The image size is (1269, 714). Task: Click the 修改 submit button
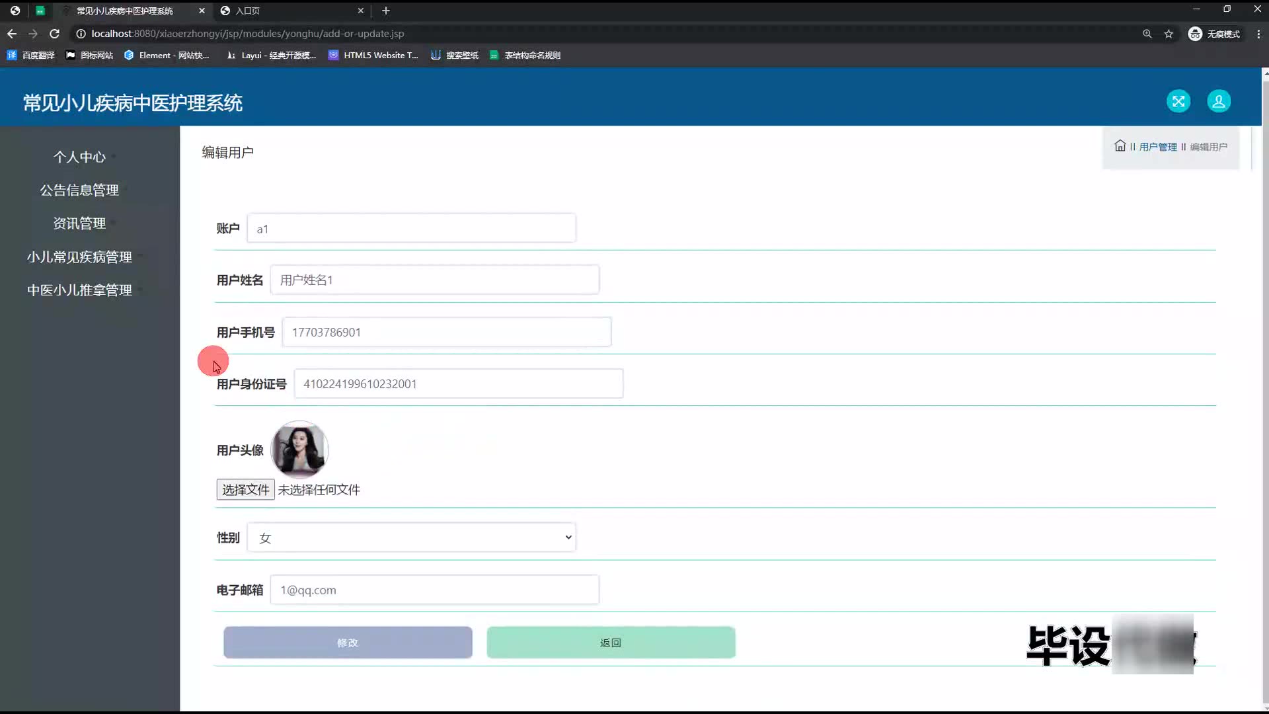(x=348, y=643)
